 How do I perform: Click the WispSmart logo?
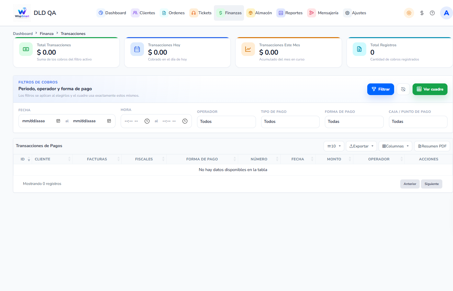pyautogui.click(x=22, y=13)
